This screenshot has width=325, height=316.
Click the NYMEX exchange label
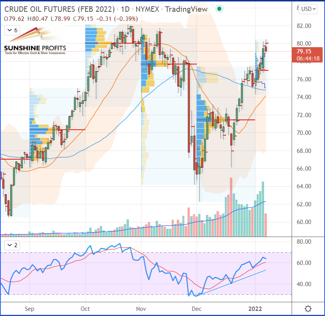click(x=147, y=9)
